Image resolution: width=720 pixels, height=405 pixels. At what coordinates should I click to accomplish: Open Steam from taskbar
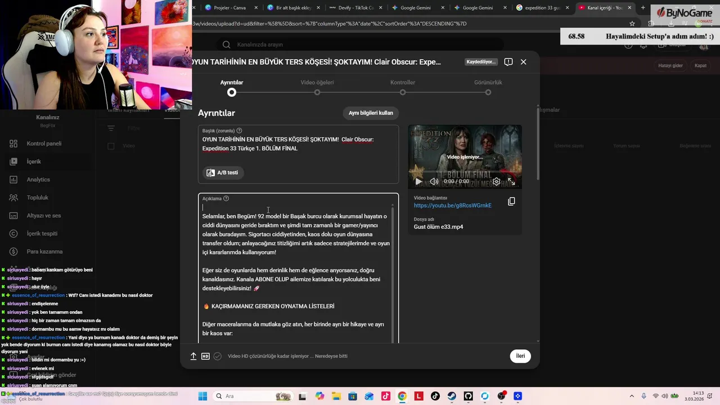452,396
